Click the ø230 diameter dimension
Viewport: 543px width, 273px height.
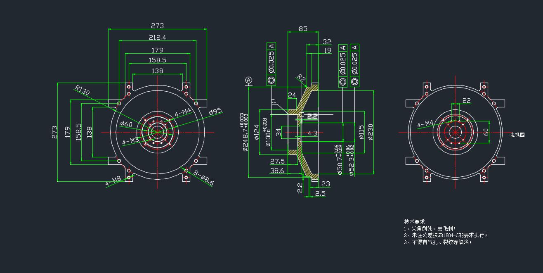coord(371,132)
